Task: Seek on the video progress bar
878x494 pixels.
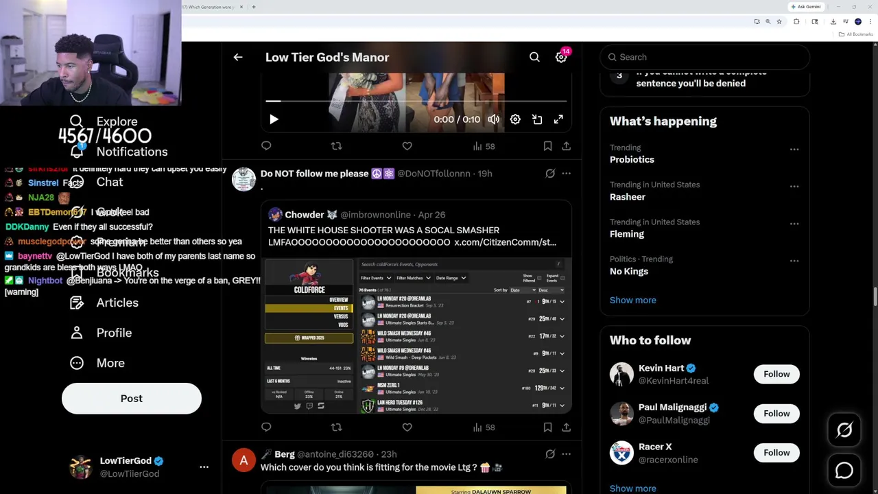Action: pyautogui.click(x=416, y=102)
